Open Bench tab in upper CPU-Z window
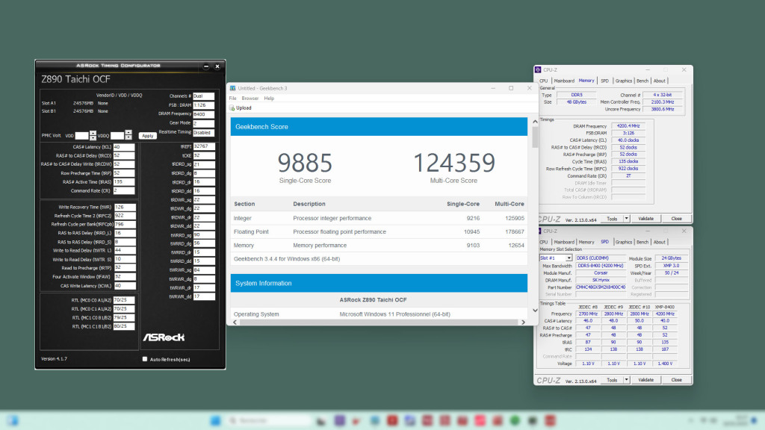 [x=642, y=81]
